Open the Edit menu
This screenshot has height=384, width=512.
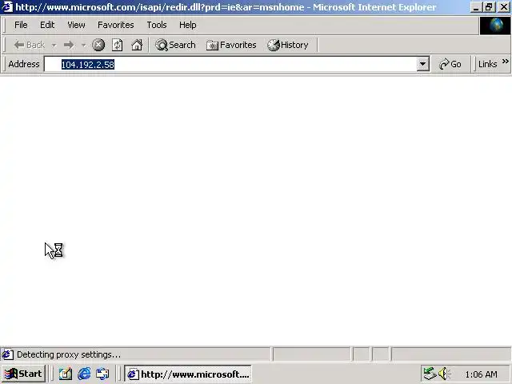coord(47,25)
